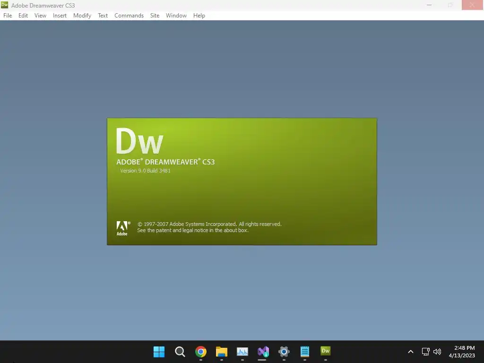
Task: Minimize the Dreamweaver window
Action: coord(429,5)
